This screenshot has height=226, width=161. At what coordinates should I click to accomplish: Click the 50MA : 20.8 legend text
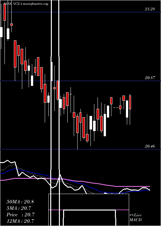pyautogui.click(x=20, y=202)
